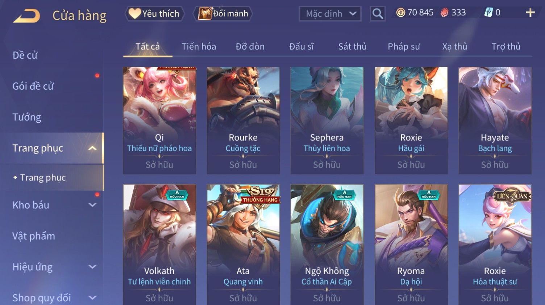Expand the Hiệu ứng sidebar section

[92, 267]
